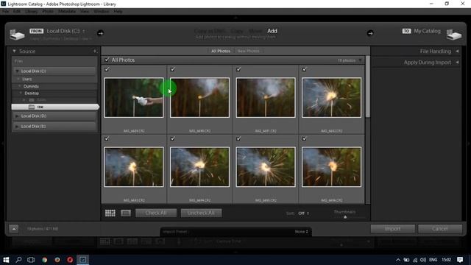Open the Metadata menu in menu bar
The height and width of the screenshot is (265, 471).
coord(67,12)
